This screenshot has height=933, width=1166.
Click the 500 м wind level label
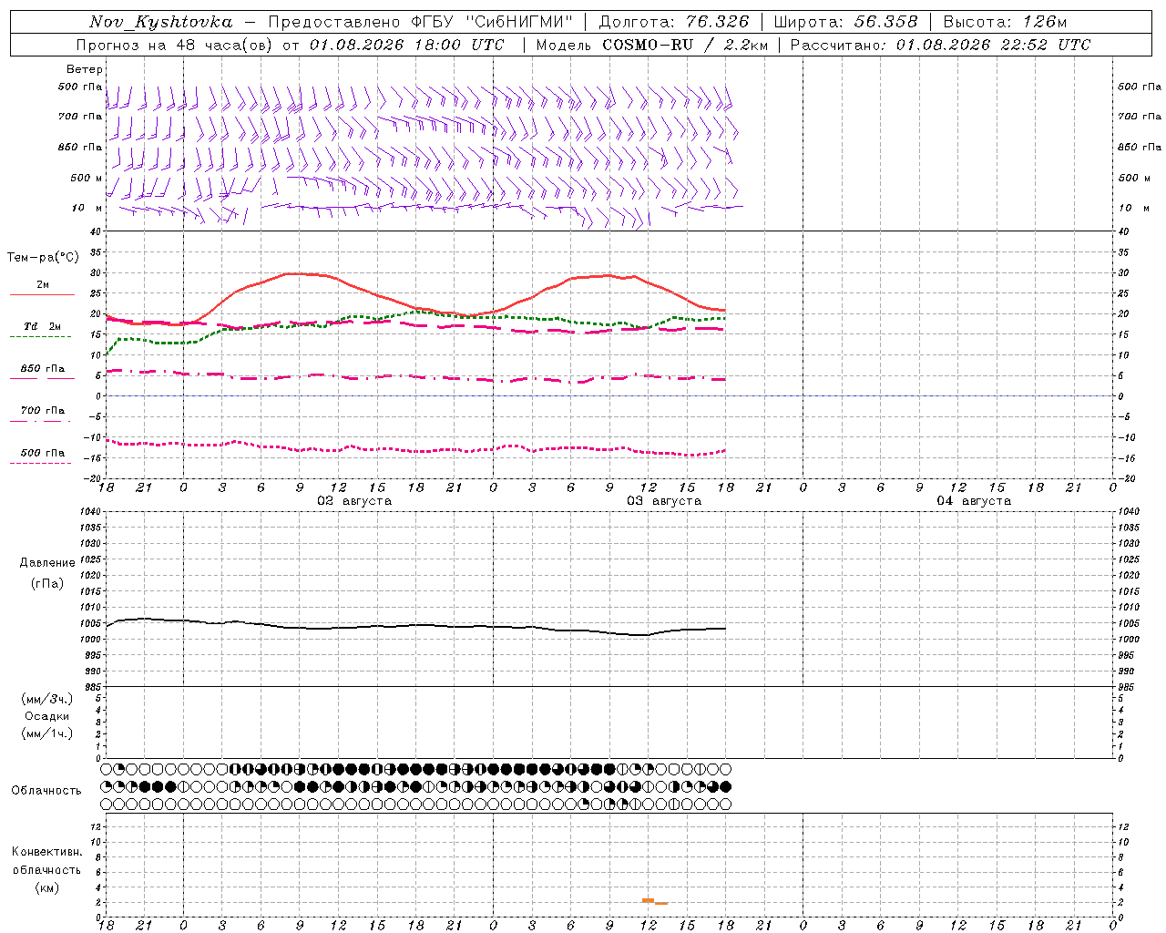coord(87,178)
